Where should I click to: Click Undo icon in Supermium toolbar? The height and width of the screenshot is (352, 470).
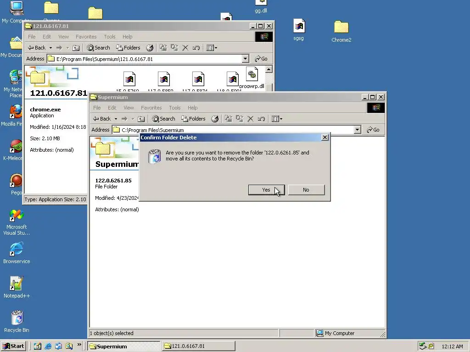tap(261, 119)
